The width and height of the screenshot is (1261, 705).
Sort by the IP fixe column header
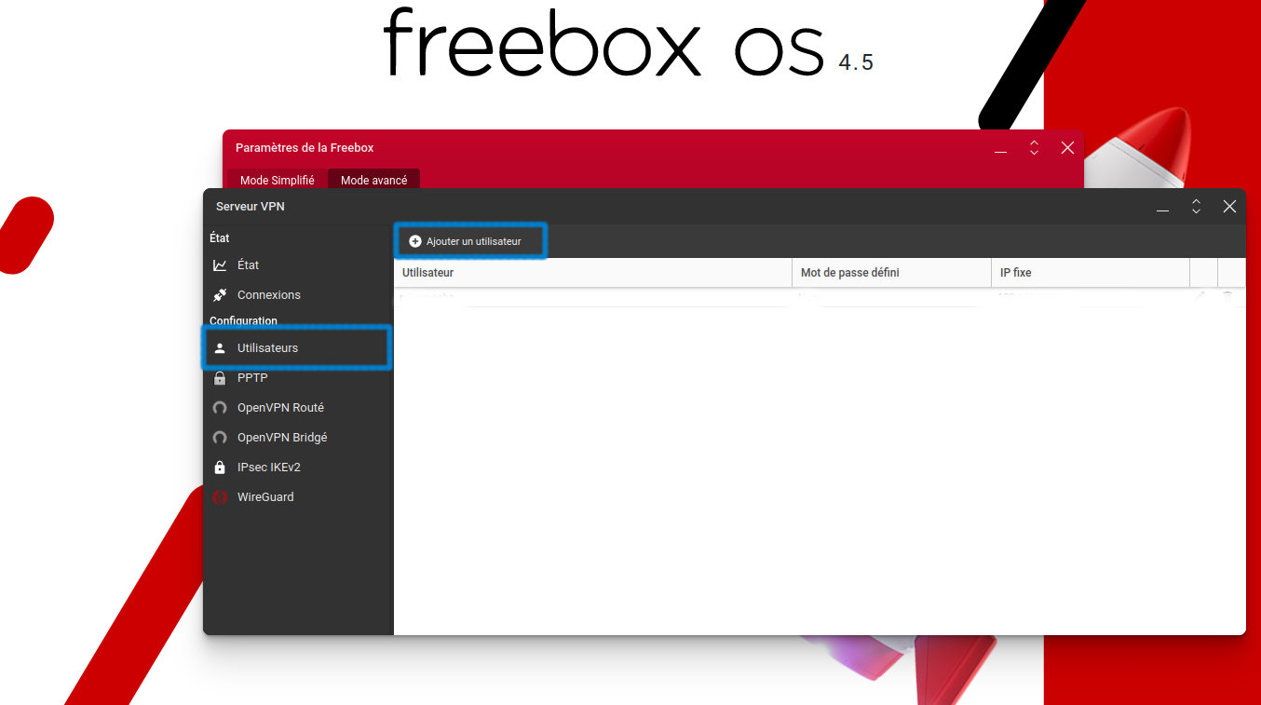[x=1091, y=273]
